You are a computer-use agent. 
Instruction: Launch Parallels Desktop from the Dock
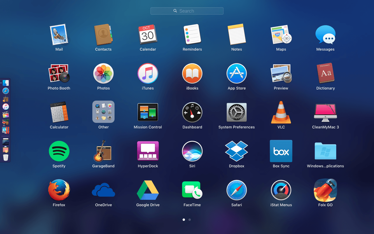[x=6, y=130]
